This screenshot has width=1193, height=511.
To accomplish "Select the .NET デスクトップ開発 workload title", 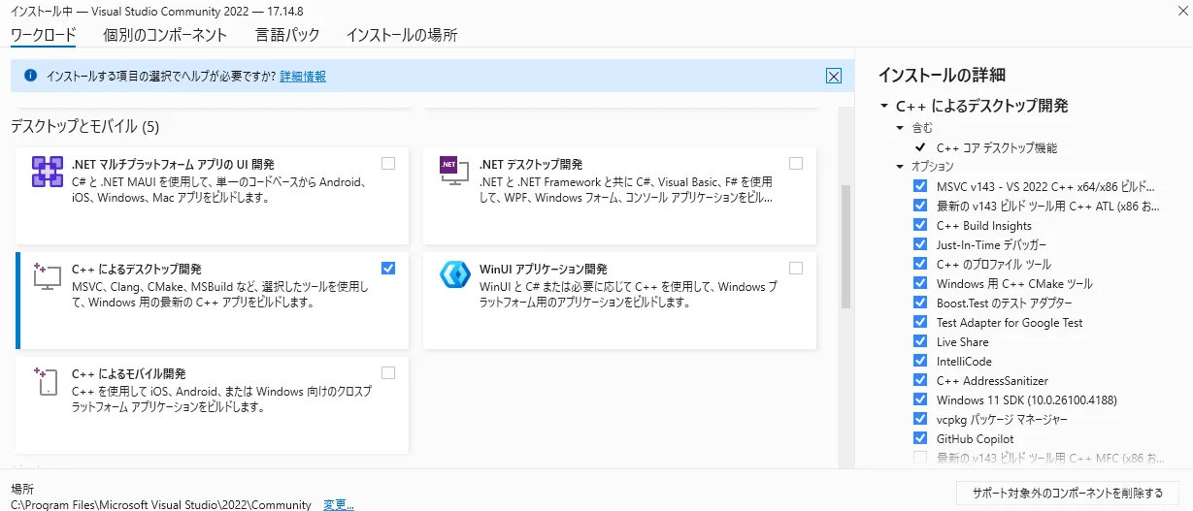I will point(531,164).
